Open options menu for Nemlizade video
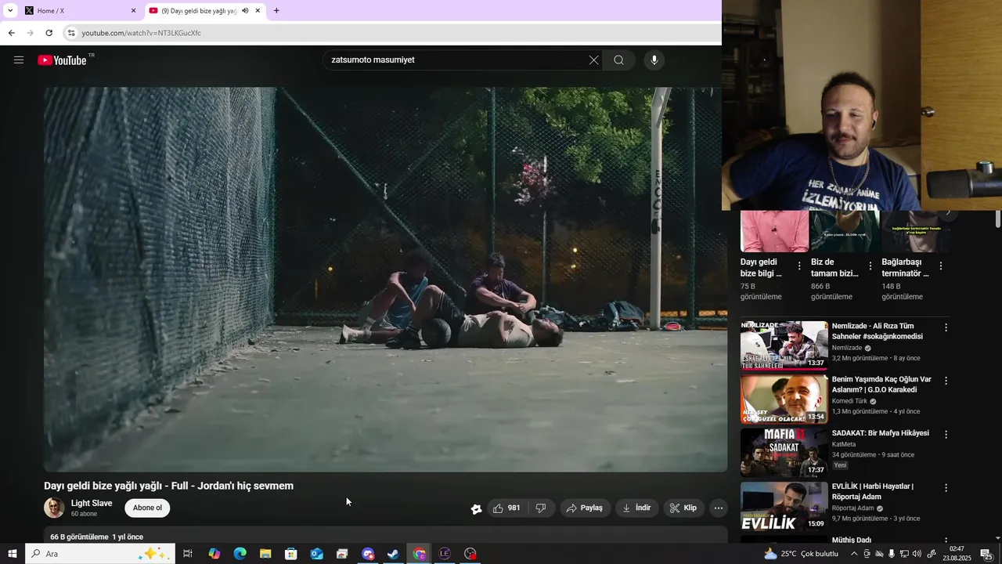Image resolution: width=1002 pixels, height=564 pixels. (x=946, y=327)
